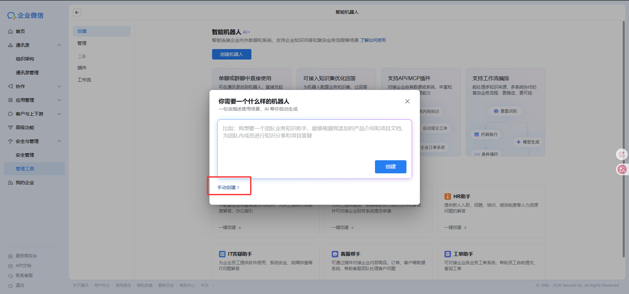Open 组织架构
Image resolution: width=629 pixels, height=294 pixels.
click(25, 59)
